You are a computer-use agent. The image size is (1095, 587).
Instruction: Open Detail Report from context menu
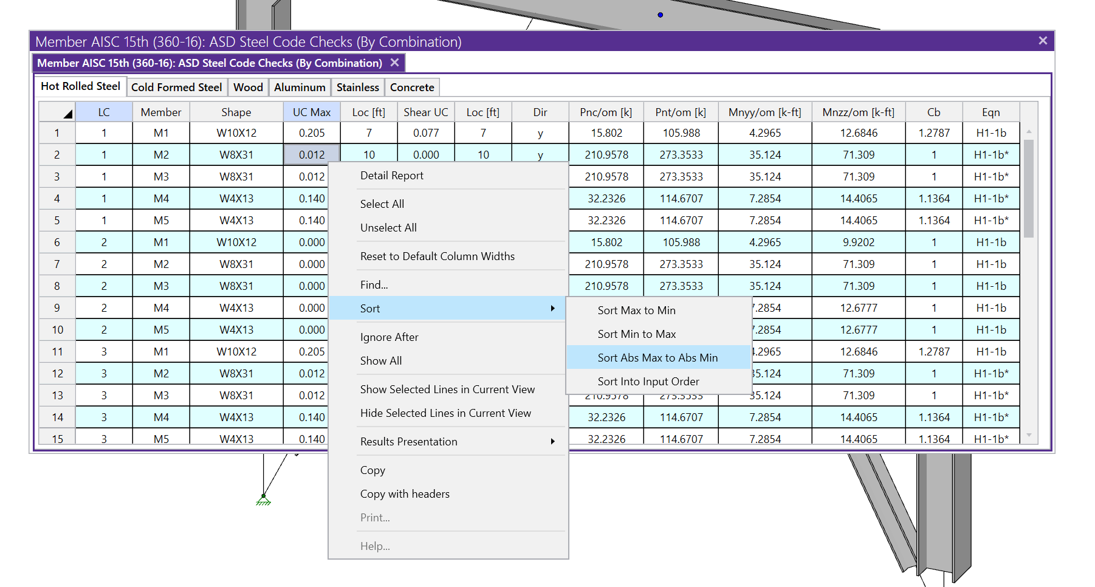pos(391,176)
